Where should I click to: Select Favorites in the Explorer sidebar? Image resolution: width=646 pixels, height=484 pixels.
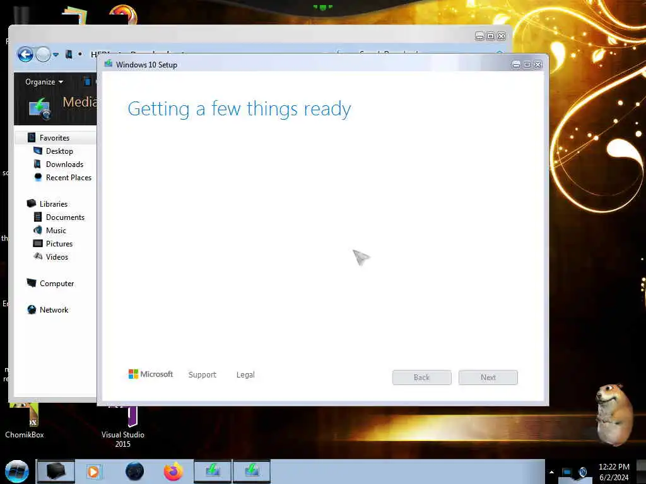54,138
